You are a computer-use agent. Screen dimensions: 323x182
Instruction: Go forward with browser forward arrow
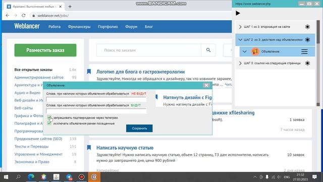[16, 16]
